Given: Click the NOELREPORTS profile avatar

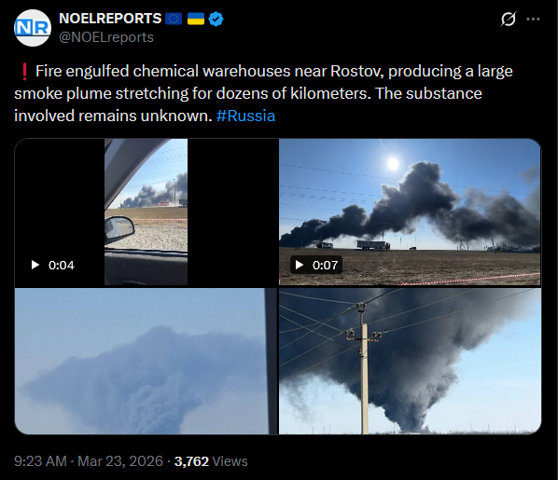Looking at the screenshot, I should (33, 28).
